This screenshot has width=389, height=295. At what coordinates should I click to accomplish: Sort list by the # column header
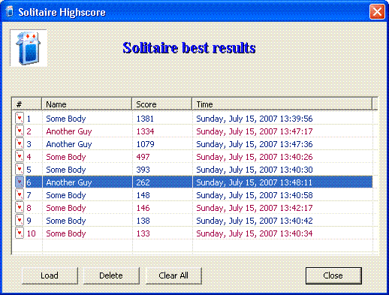point(26,104)
